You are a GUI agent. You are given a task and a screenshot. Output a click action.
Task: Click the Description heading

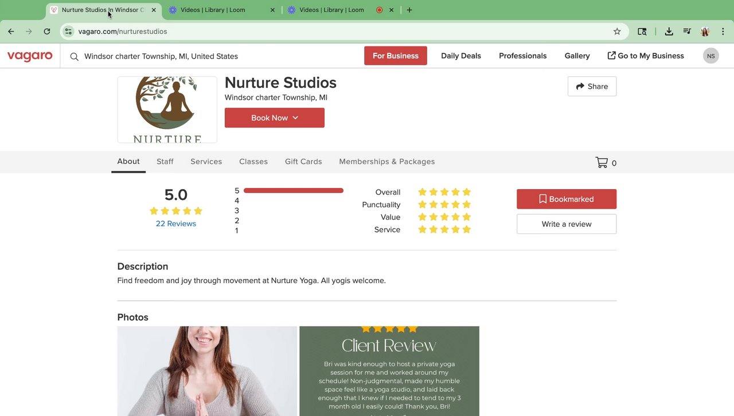click(143, 266)
